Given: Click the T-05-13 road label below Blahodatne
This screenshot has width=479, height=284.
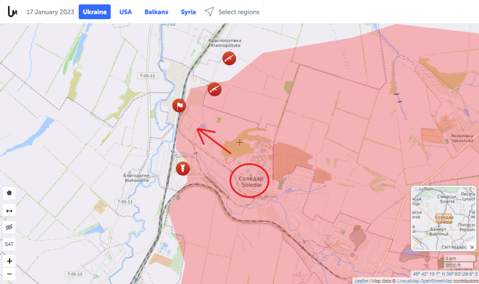Looking at the screenshot, I should [x=125, y=201].
